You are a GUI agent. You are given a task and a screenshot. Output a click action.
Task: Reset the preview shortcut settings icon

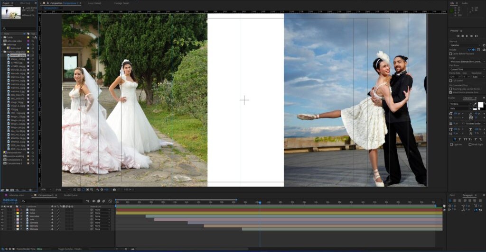[x=484, y=45]
